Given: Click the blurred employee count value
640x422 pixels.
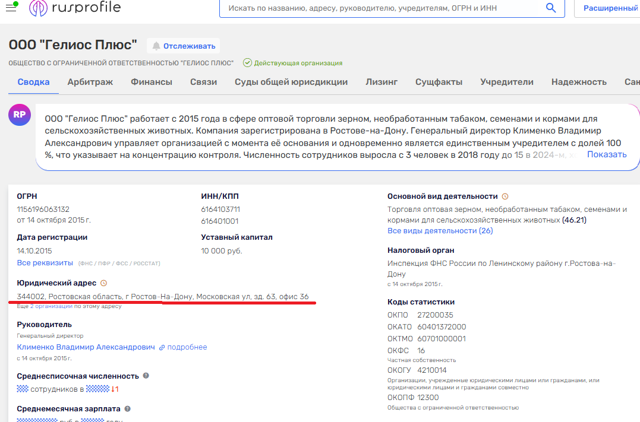Looking at the screenshot, I should coord(23,389).
